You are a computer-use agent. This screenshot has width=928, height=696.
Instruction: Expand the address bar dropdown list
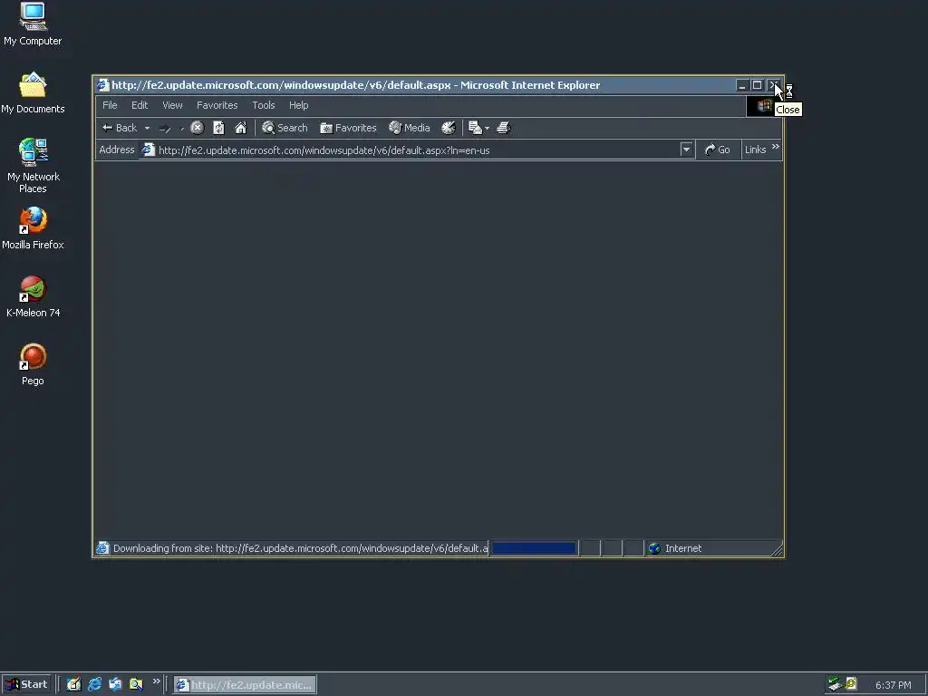click(686, 150)
